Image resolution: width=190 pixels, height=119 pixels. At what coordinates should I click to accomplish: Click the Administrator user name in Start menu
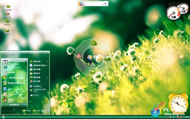9,55
